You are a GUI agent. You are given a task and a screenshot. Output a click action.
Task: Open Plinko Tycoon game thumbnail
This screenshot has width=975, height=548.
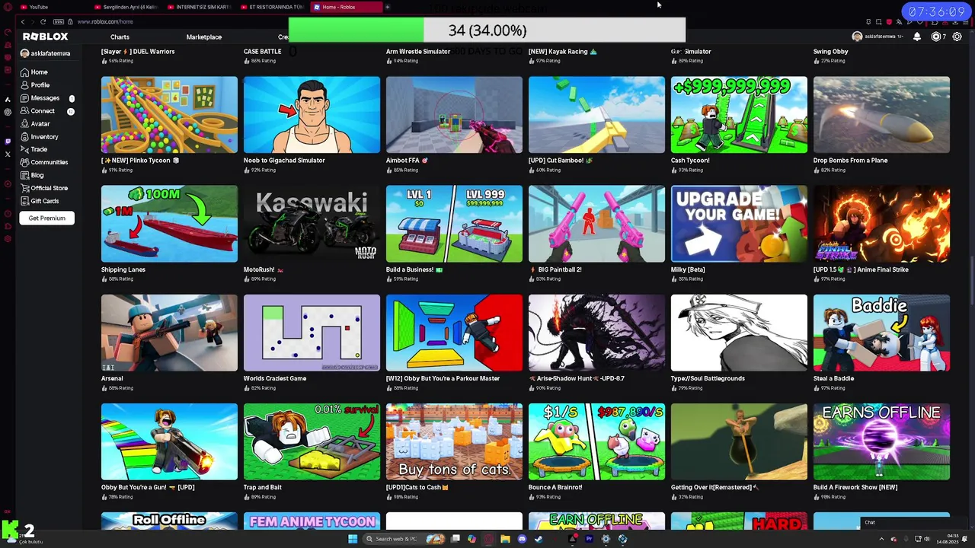click(x=169, y=114)
